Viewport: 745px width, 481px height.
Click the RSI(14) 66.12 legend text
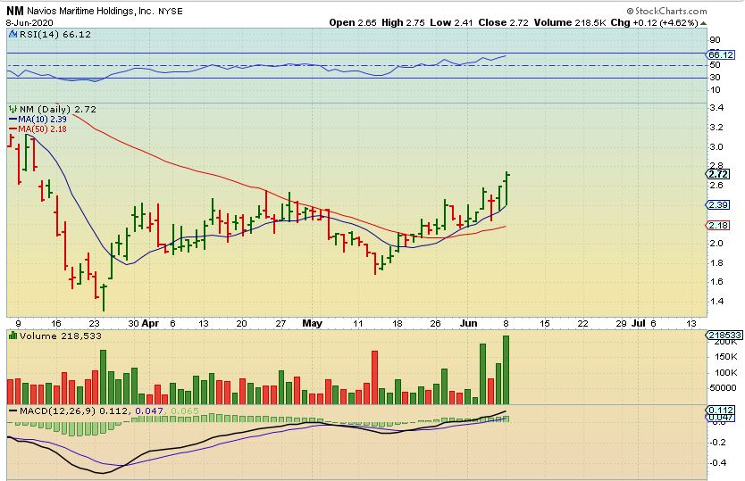tap(55, 34)
